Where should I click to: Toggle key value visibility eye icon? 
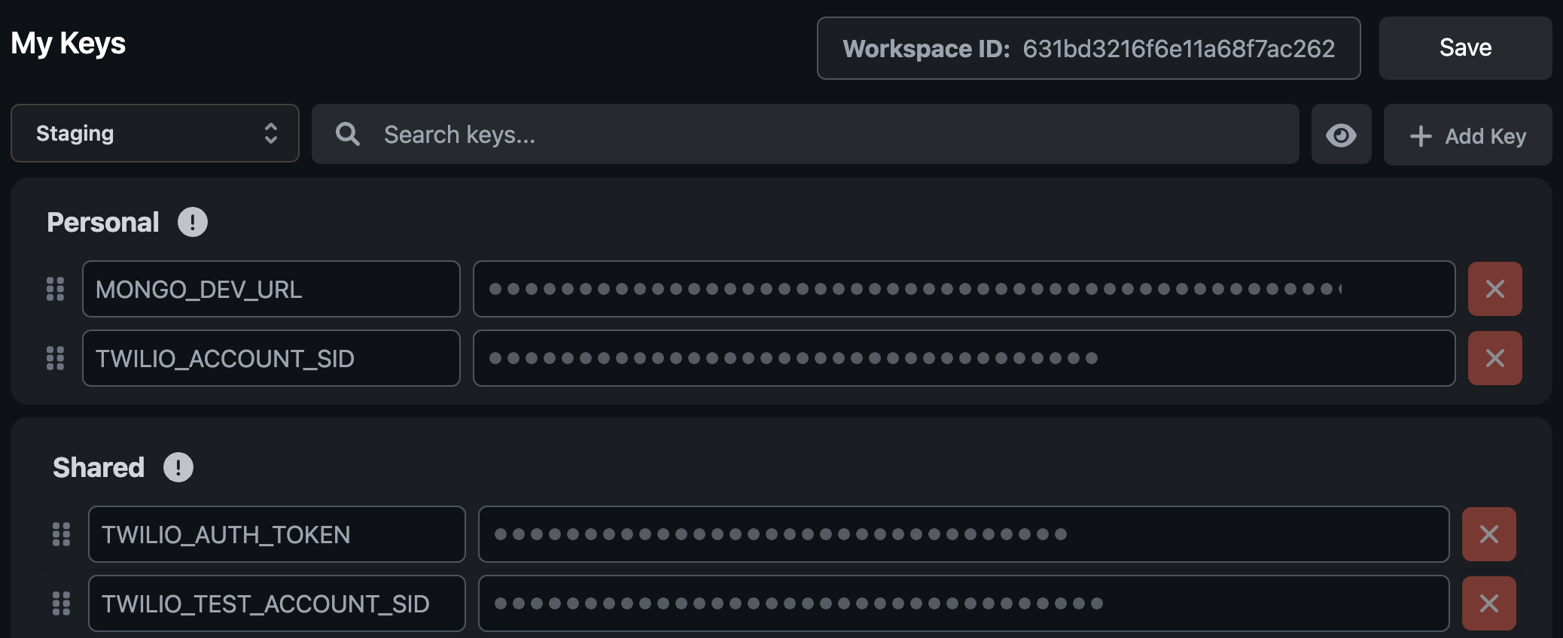[x=1341, y=135]
